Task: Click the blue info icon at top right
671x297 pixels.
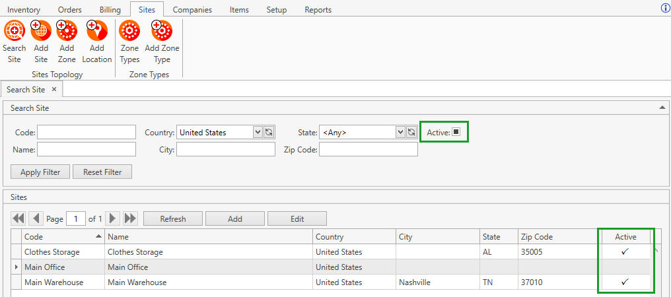Action: point(665,8)
